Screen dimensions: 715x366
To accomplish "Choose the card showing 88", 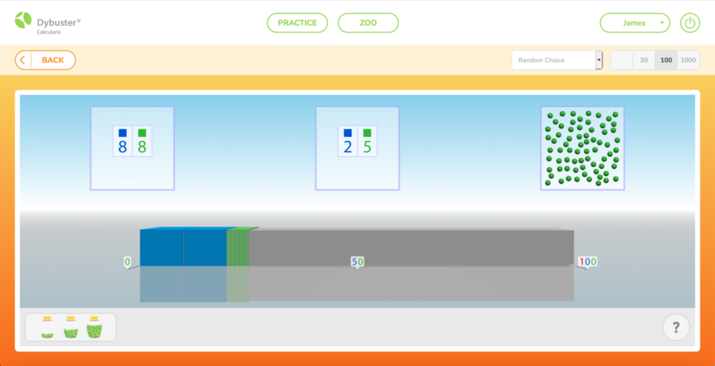I will [132, 148].
